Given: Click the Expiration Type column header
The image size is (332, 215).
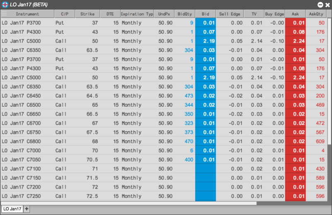Looking at the screenshot, I should pyautogui.click(x=137, y=14).
